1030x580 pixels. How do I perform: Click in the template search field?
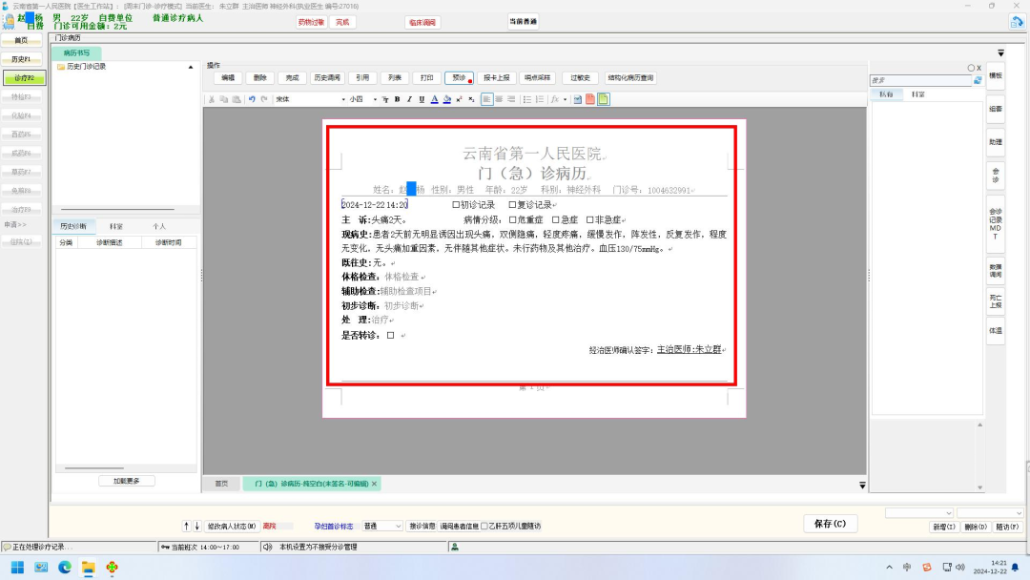(x=921, y=80)
